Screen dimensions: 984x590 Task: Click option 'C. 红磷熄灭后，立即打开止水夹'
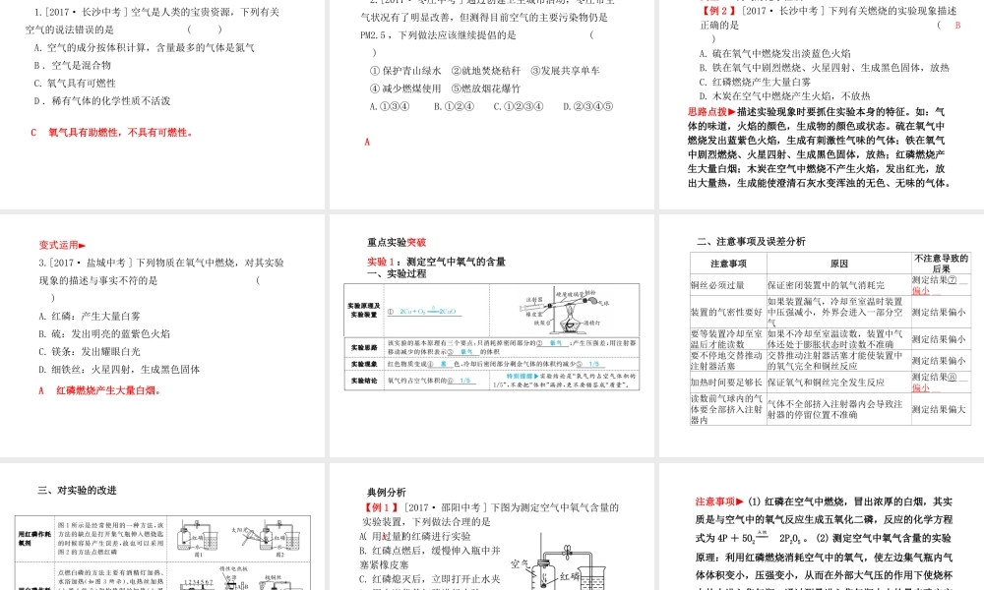(430, 579)
